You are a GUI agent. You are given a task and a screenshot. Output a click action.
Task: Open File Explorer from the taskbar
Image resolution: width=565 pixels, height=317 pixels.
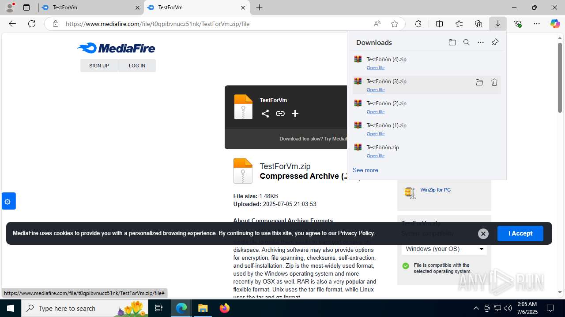click(203, 308)
